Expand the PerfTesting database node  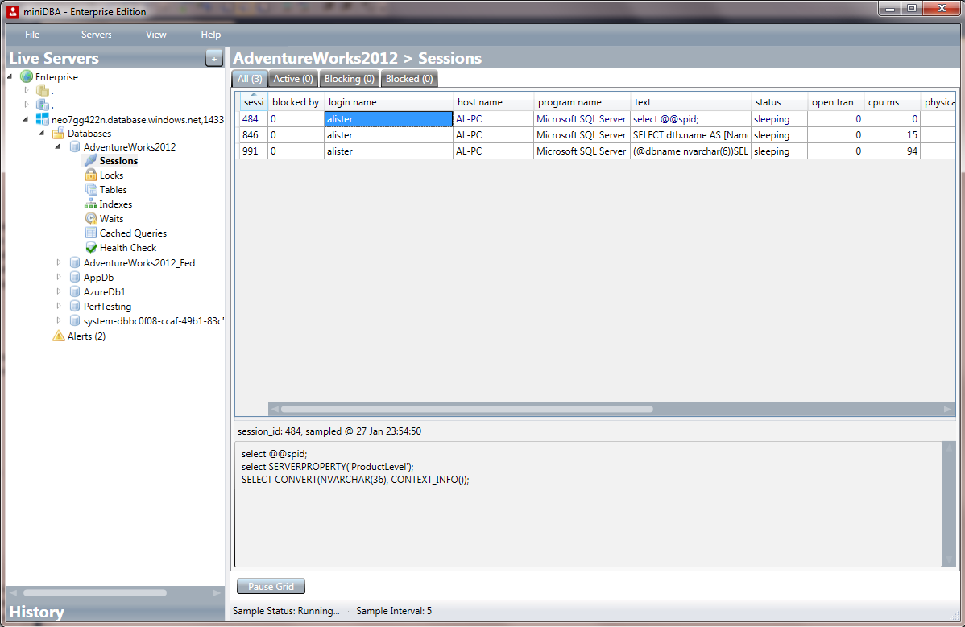pos(59,307)
